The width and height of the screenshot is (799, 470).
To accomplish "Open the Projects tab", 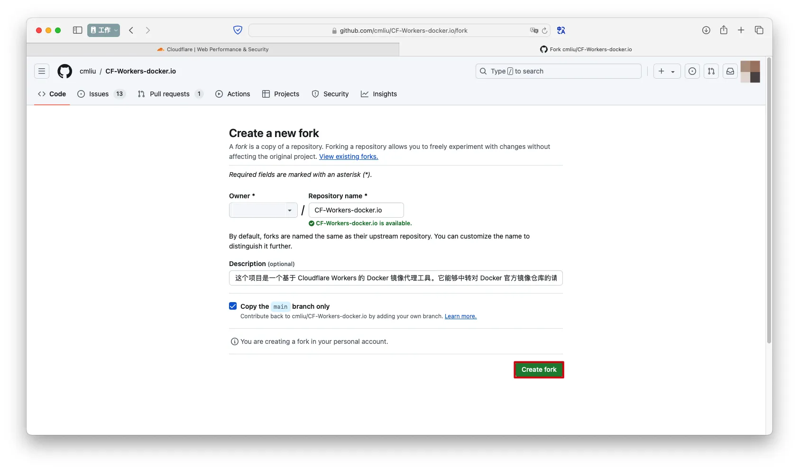I will (281, 94).
